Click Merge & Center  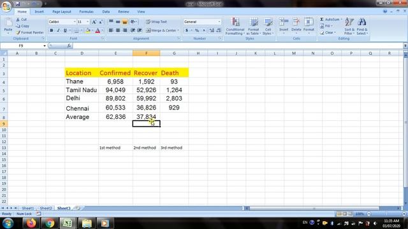click(x=161, y=31)
